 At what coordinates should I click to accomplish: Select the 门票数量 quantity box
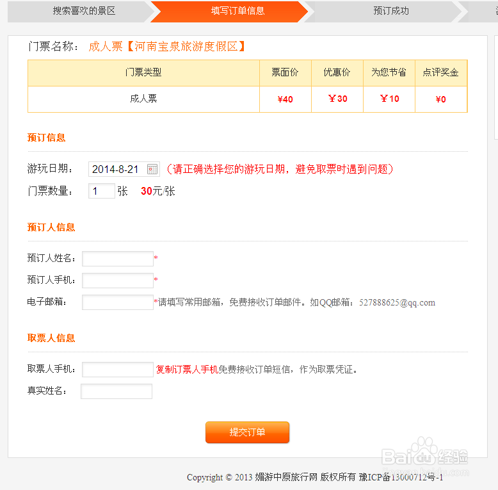102,191
